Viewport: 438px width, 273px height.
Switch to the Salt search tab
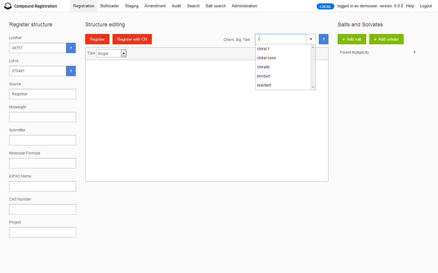click(215, 6)
